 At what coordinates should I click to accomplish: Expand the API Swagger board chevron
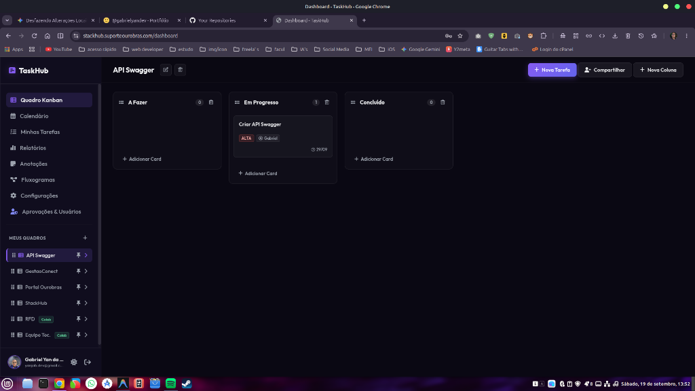point(86,255)
